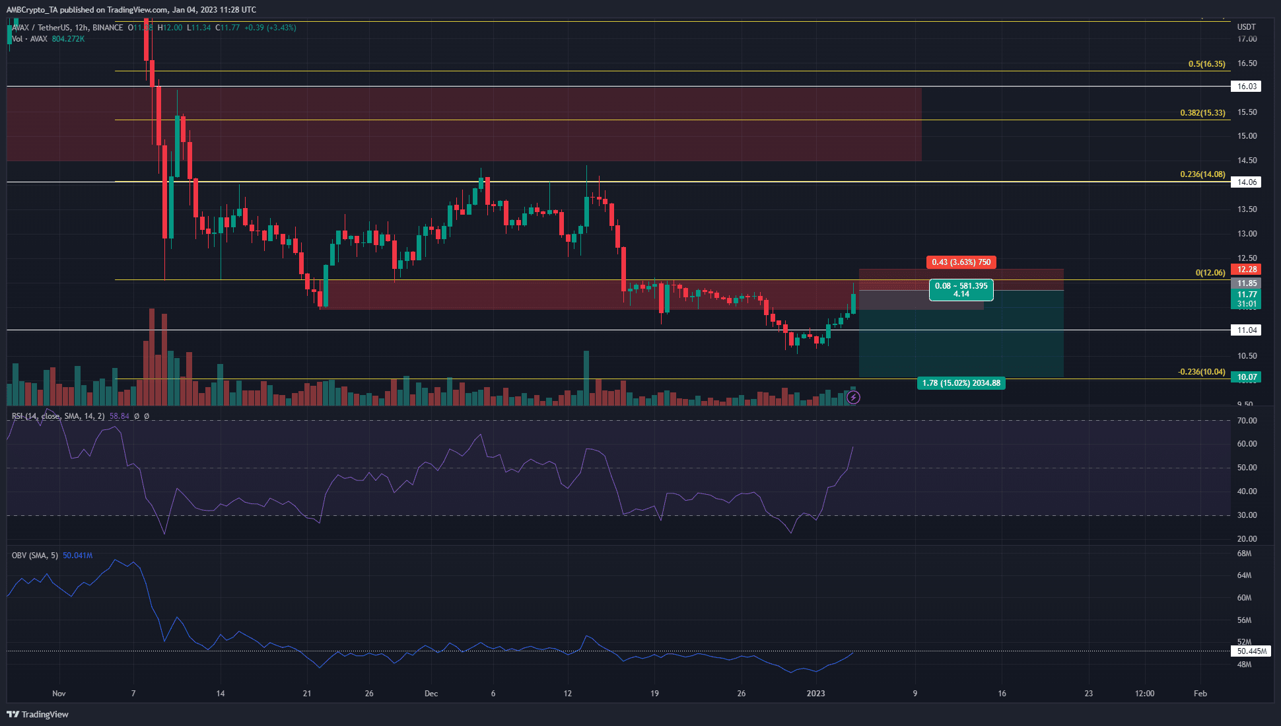
Task: Click the TradingView logo at bottom left
Action: tap(38, 714)
